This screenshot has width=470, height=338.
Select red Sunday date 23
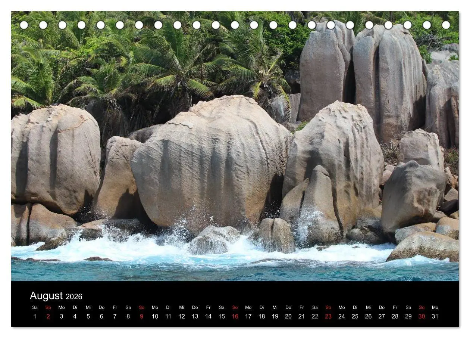(x=328, y=316)
